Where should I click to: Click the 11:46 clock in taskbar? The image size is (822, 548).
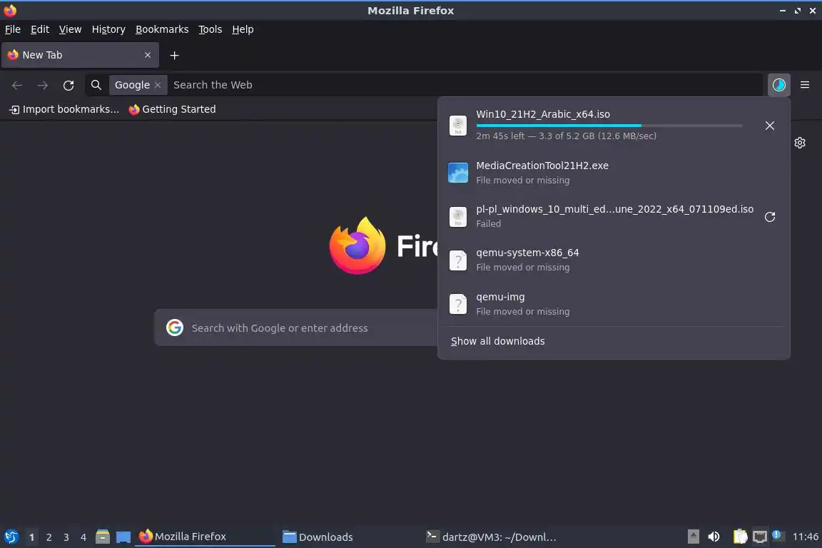coord(805,537)
